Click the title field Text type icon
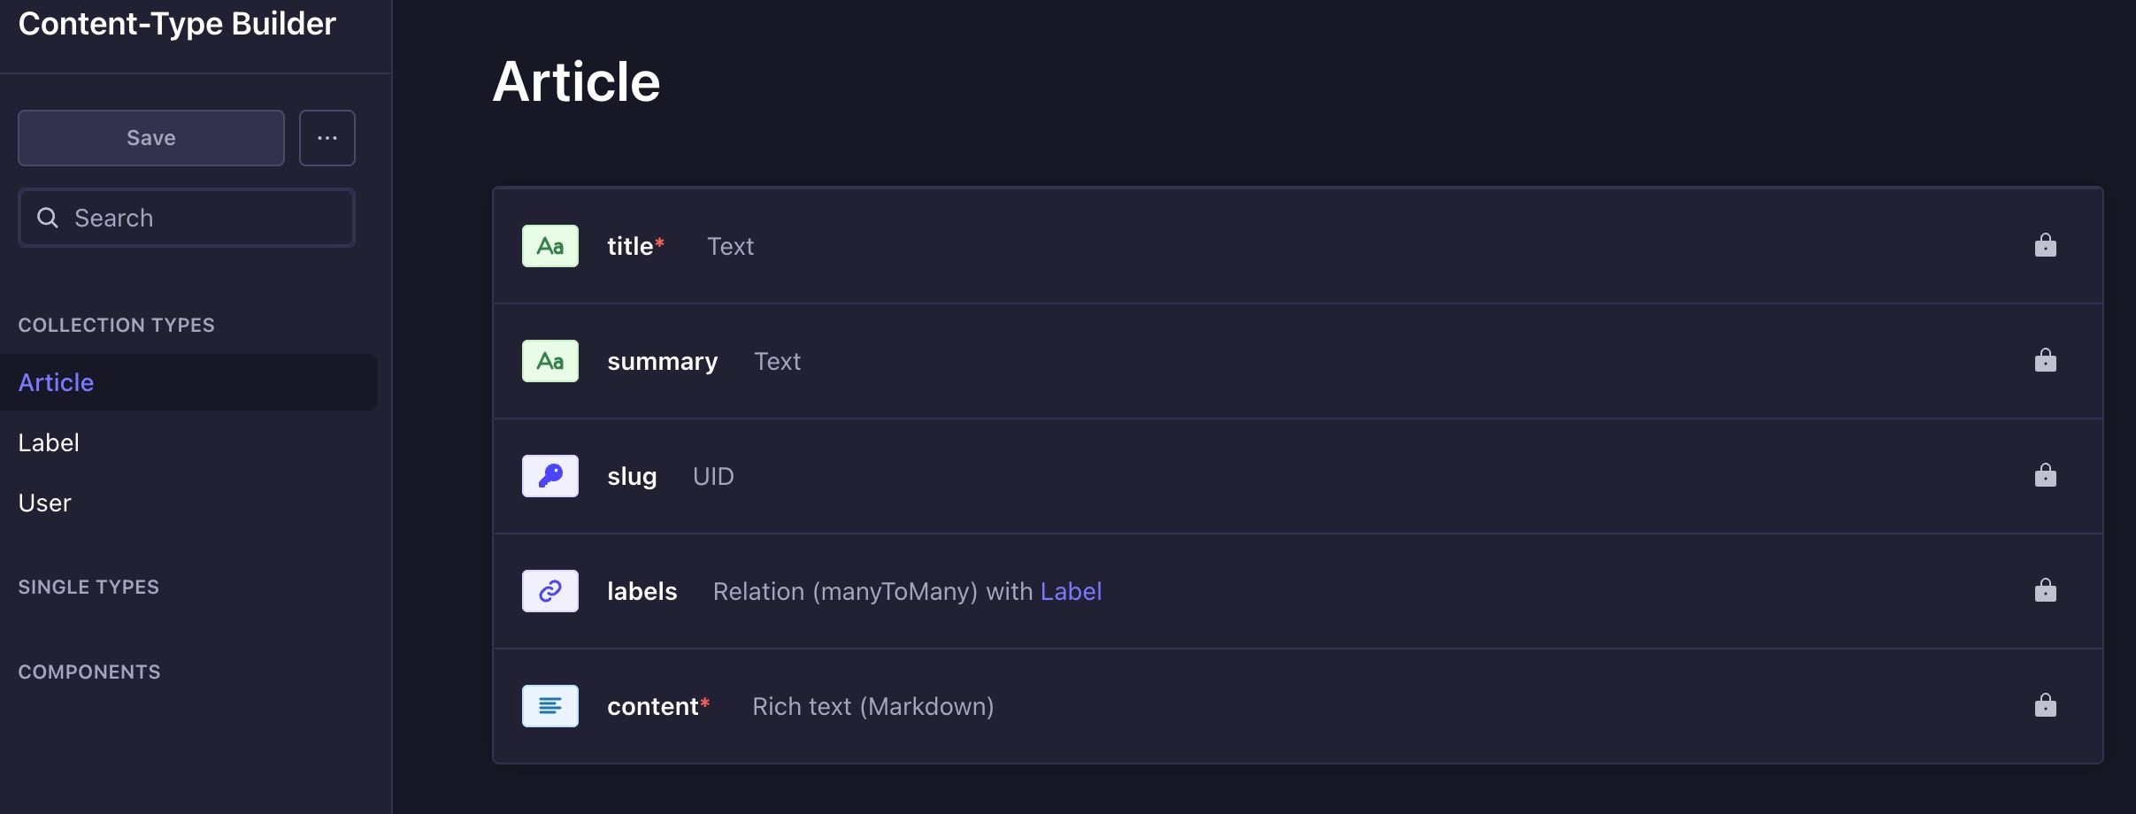This screenshot has height=814, width=2136. pyautogui.click(x=549, y=246)
